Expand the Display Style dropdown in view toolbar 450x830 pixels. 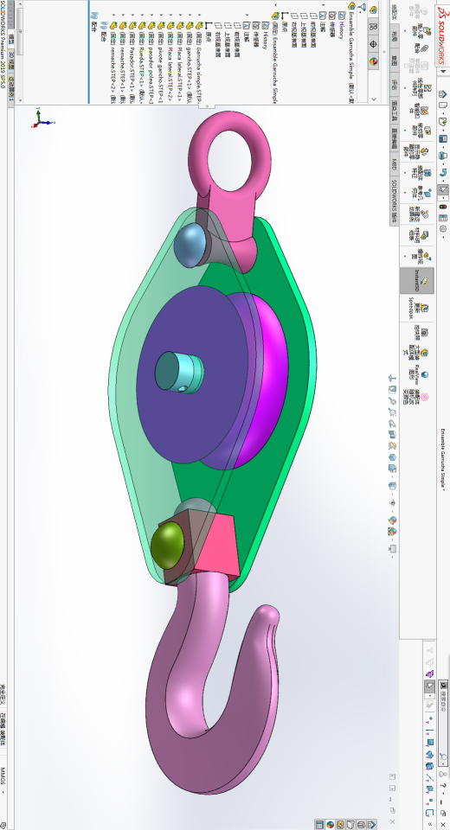click(392, 494)
